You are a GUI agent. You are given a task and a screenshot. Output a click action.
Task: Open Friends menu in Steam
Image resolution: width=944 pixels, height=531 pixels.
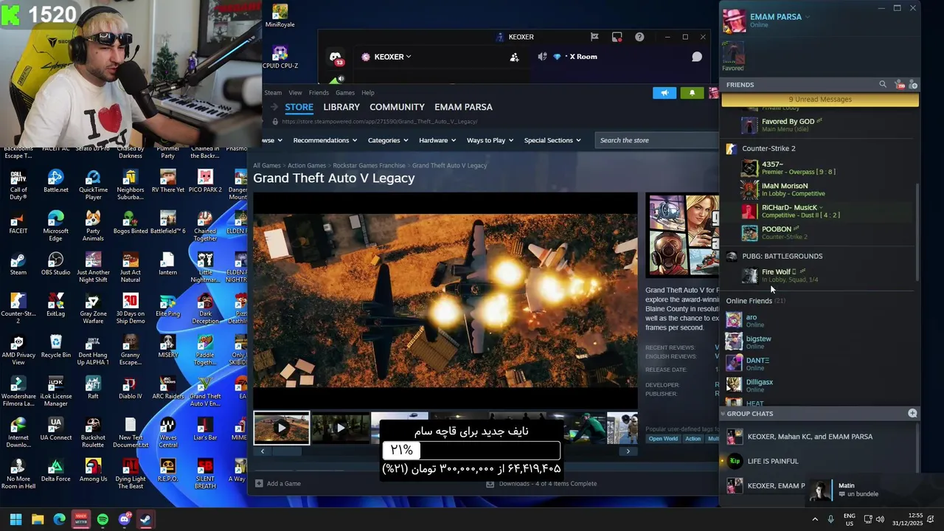coord(319,93)
